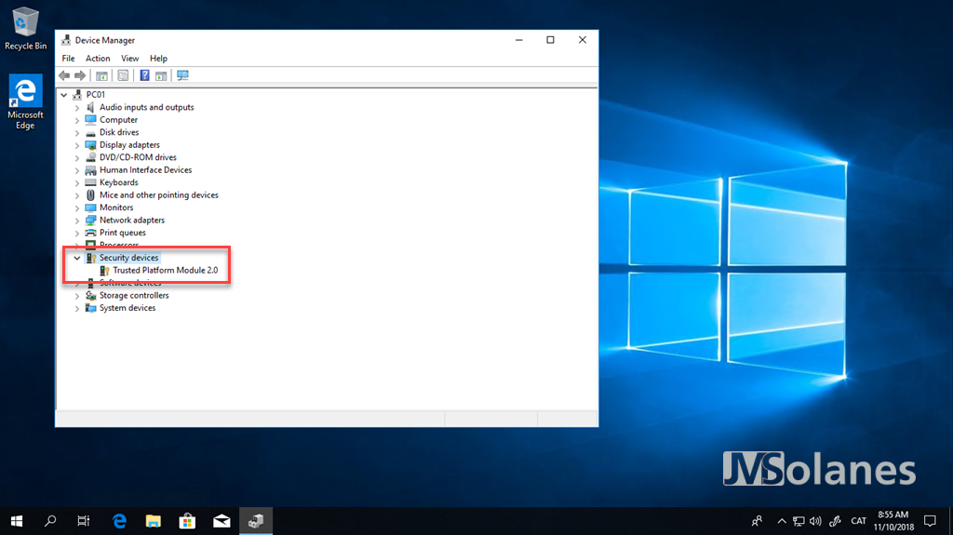The width and height of the screenshot is (953, 535).
Task: Expand the Display adapters category
Action: coord(77,145)
